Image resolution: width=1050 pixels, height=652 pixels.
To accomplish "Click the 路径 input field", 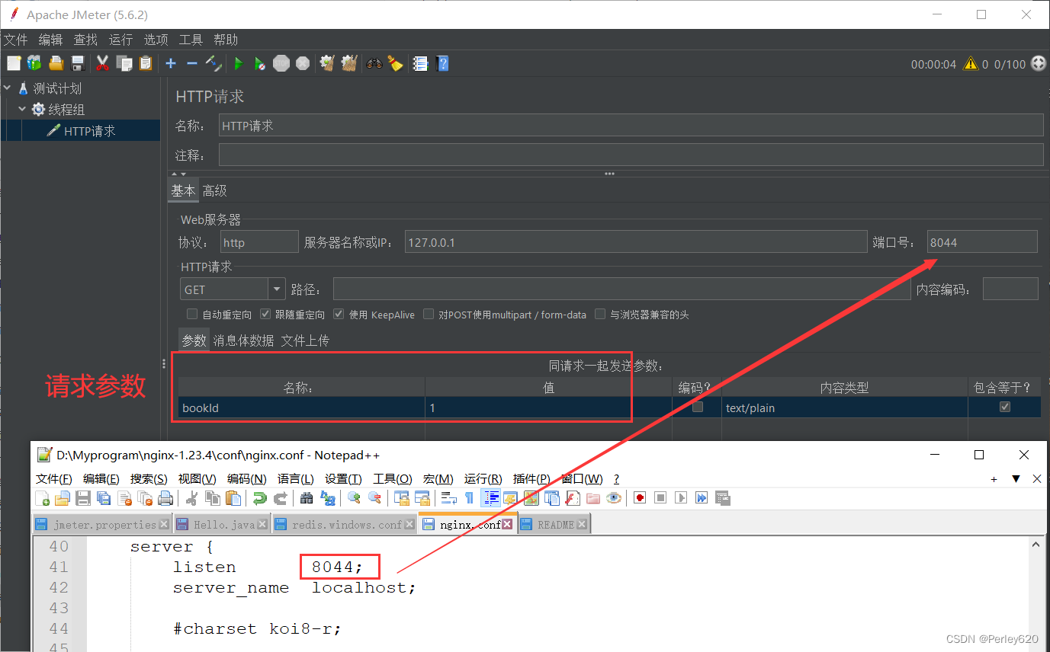I will pos(622,289).
